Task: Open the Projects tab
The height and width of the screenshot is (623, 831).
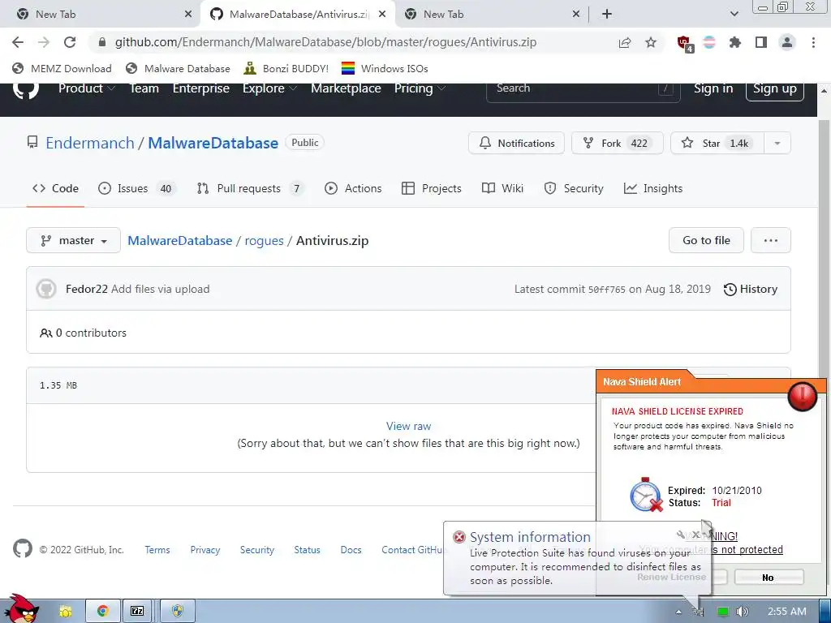Action: (432, 188)
